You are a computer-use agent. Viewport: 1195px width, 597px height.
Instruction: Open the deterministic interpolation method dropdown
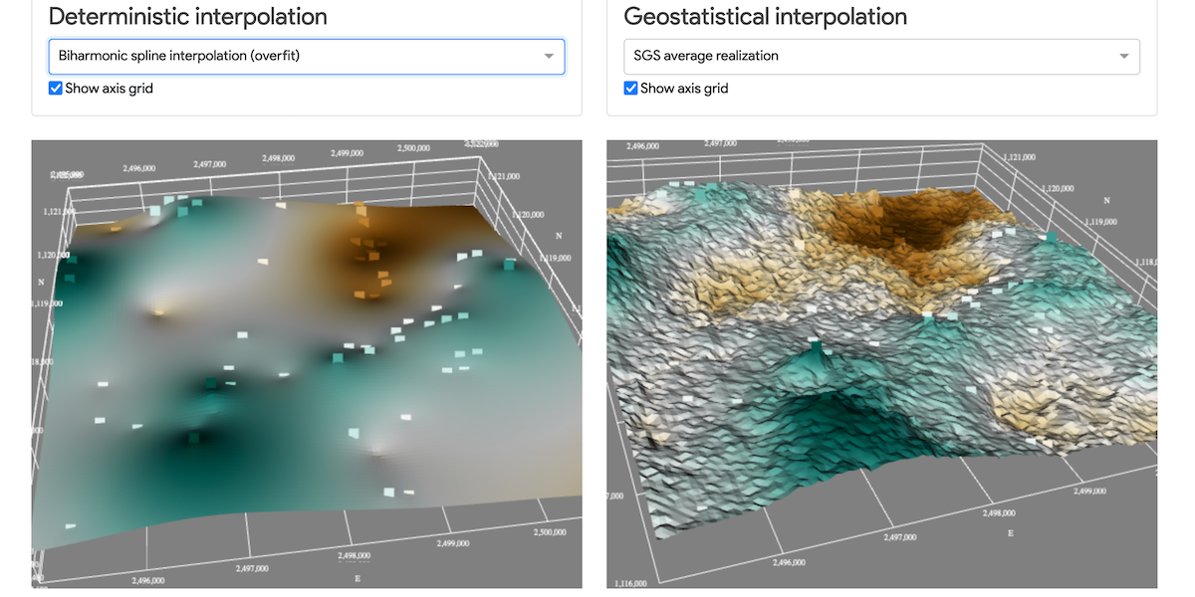coord(306,56)
